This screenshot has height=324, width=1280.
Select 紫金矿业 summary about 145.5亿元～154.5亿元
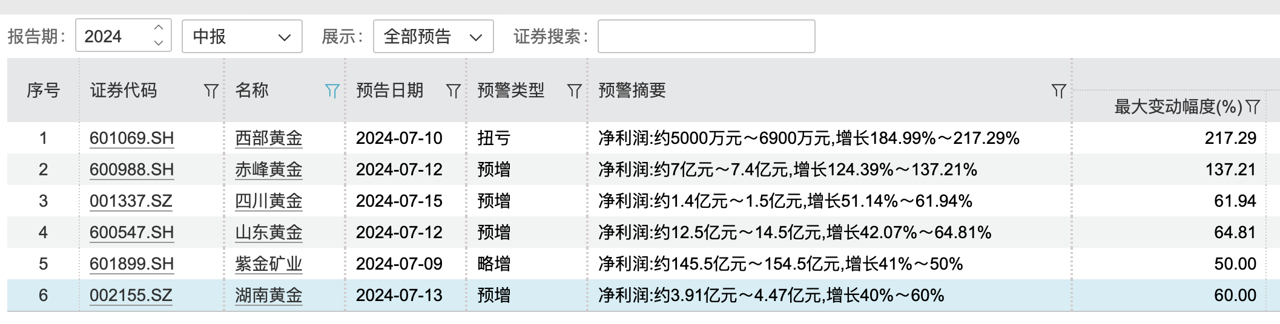point(780,264)
